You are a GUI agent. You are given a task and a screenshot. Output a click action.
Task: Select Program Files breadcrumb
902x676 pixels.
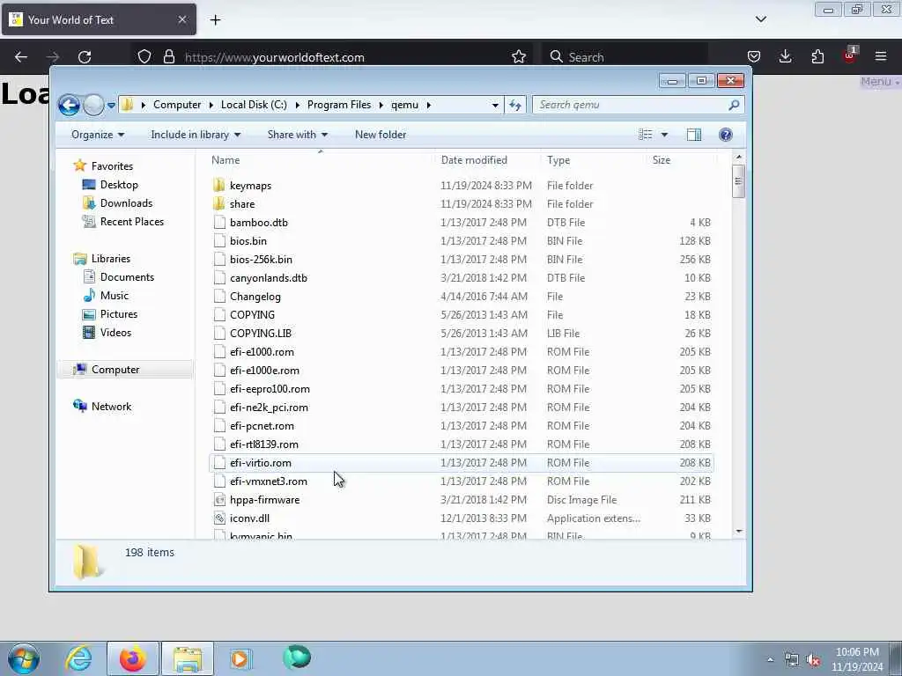pyautogui.click(x=339, y=105)
